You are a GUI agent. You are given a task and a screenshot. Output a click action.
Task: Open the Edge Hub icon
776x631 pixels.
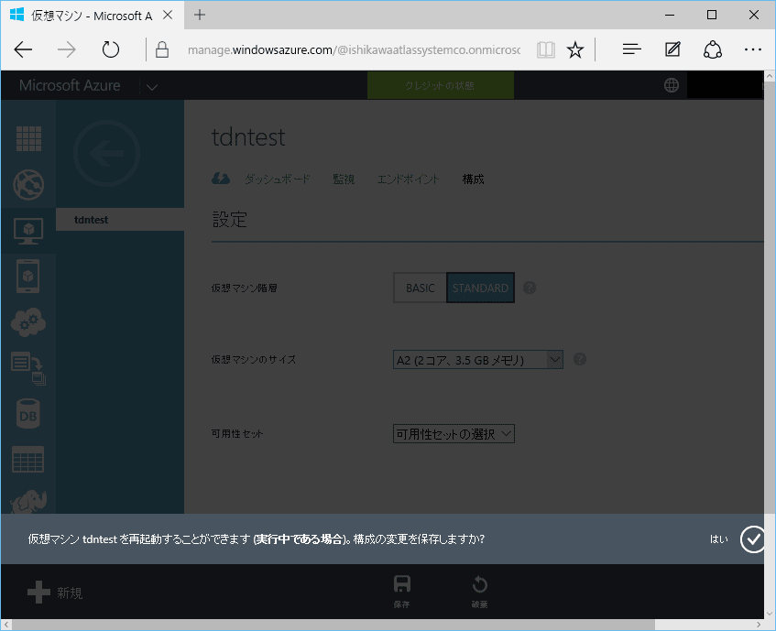(x=632, y=49)
